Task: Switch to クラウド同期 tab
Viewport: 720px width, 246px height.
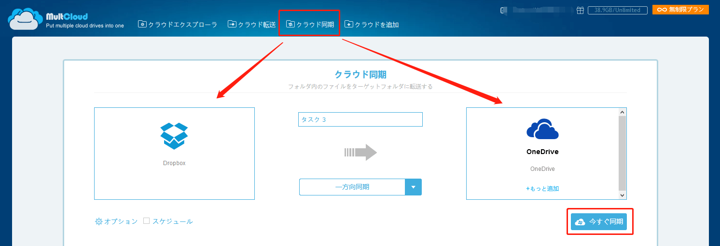Action: pos(310,24)
